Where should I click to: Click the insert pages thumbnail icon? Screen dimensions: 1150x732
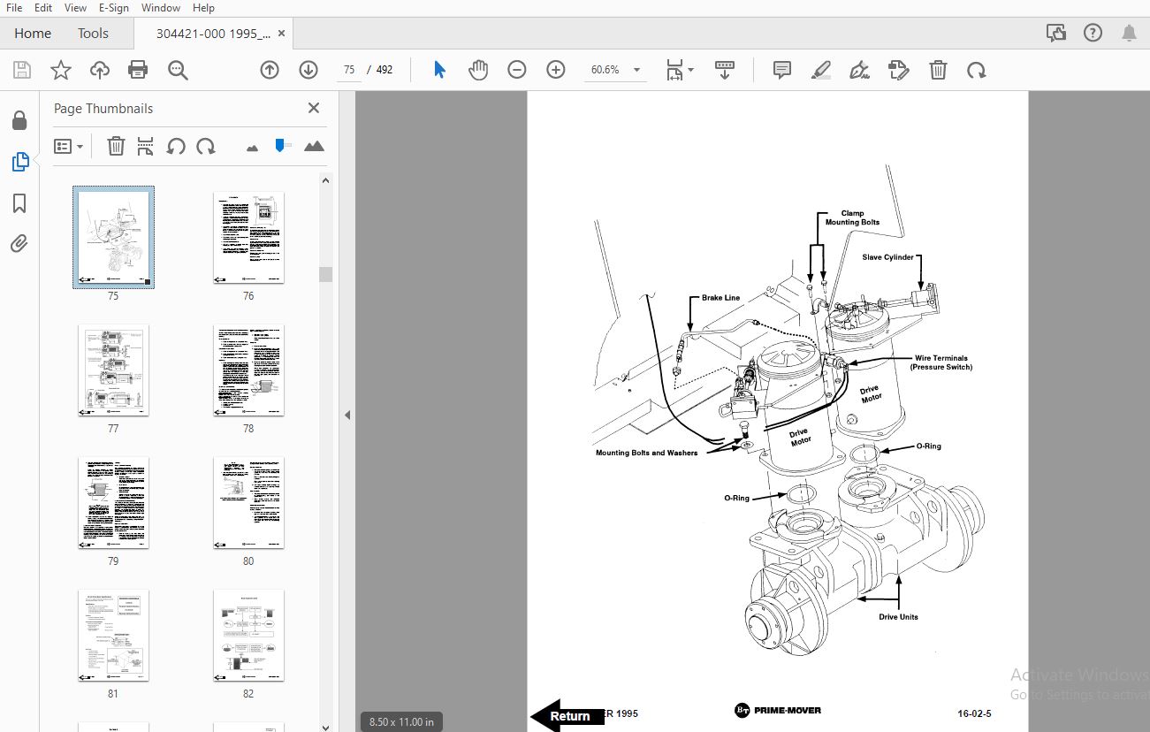(146, 146)
